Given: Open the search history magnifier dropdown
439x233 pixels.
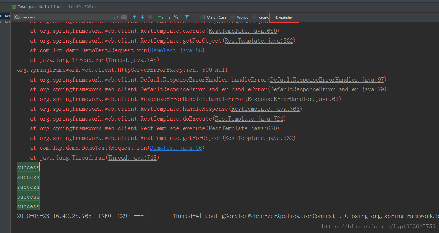Looking at the screenshot, I should (18, 17).
